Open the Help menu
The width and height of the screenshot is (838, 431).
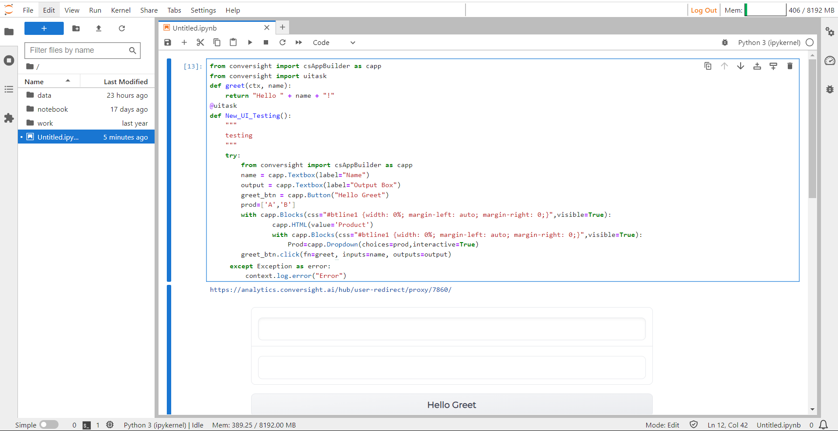click(233, 10)
